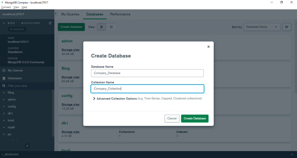This screenshot has height=158, width=297.
Task: Click the green Create Database dialog button
Action: tap(195, 118)
